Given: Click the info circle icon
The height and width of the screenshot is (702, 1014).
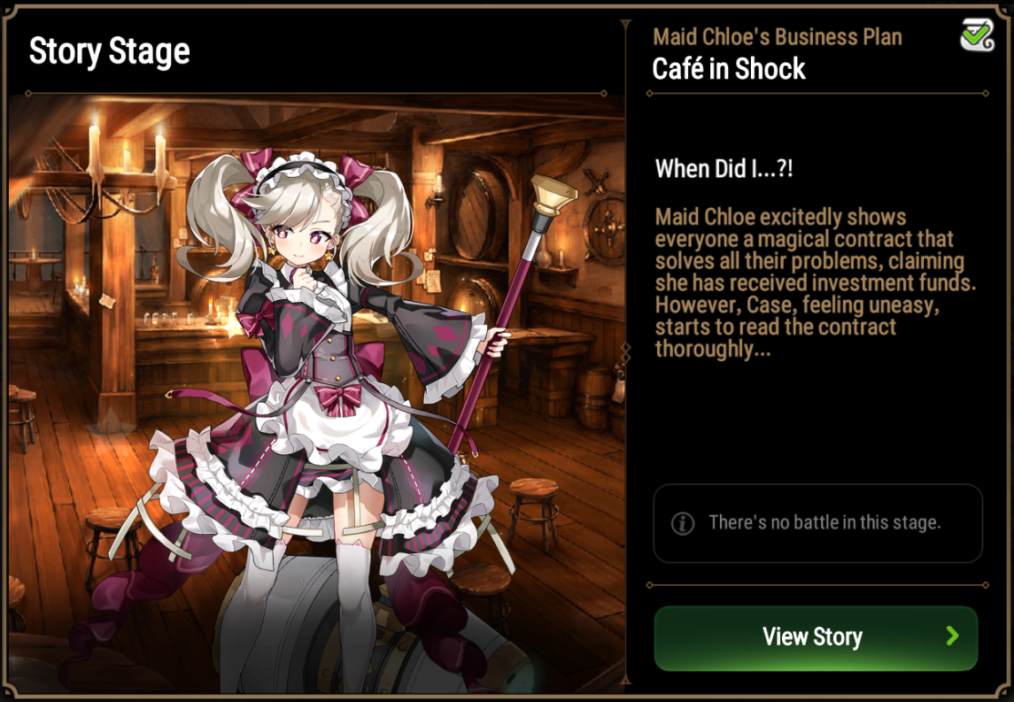Looking at the screenshot, I should [683, 523].
